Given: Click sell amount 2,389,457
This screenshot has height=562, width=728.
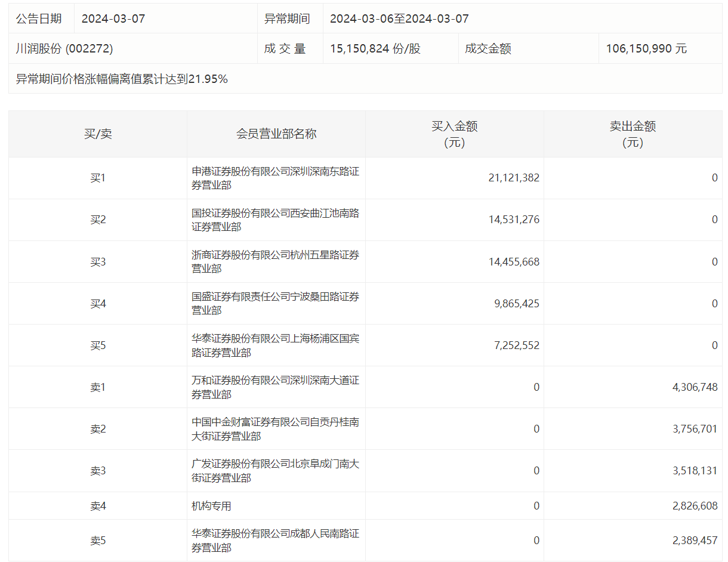Looking at the screenshot, I should tap(695, 541).
